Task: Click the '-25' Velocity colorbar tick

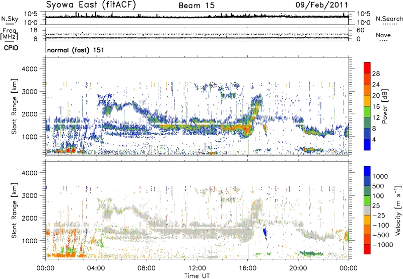Action: point(379,216)
